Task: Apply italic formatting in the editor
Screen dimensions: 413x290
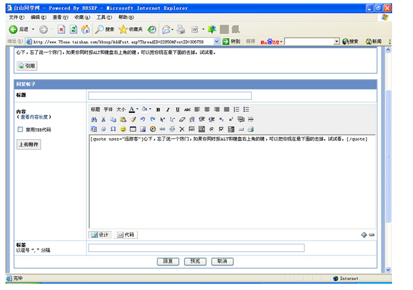Action: (x=168, y=110)
